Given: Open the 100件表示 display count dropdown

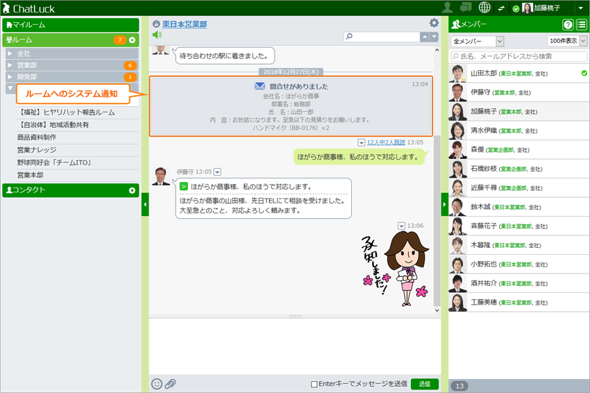Looking at the screenshot, I should click(x=566, y=42).
